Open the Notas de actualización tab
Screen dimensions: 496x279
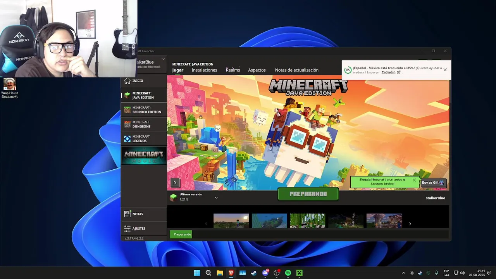point(296,70)
